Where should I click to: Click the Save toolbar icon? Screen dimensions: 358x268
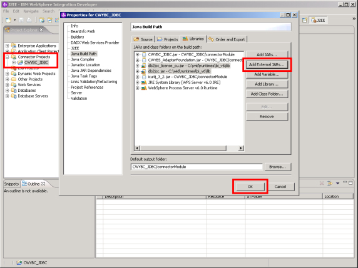21,20
